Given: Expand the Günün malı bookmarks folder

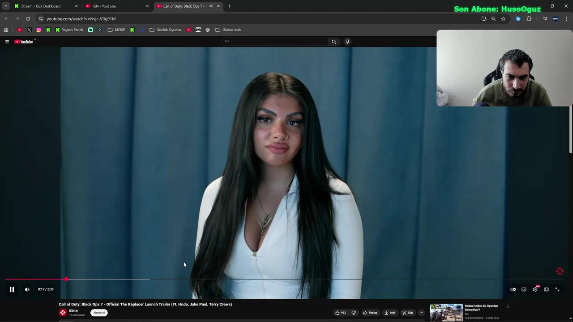Looking at the screenshot, I should pos(228,30).
